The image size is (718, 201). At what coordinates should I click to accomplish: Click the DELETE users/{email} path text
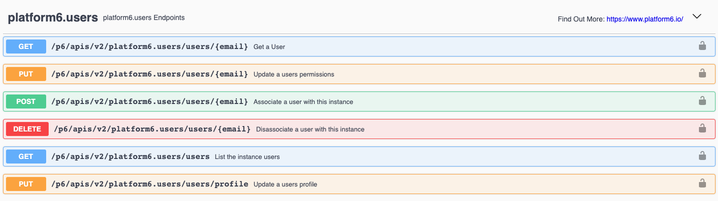pos(152,129)
